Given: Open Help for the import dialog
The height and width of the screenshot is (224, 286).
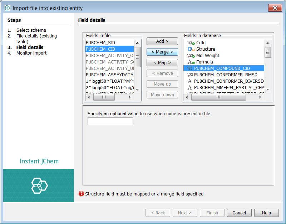Looking at the screenshot, I should (266, 213).
